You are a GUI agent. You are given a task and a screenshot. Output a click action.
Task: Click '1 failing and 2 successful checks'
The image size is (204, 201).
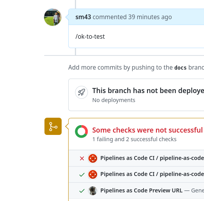click(x=135, y=139)
